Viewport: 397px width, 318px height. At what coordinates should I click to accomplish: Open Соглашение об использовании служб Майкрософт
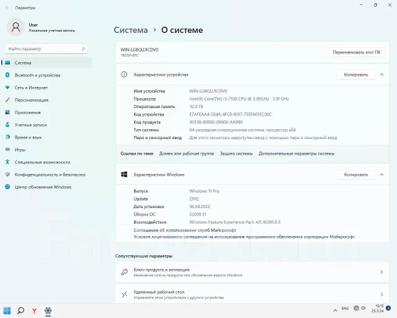tap(185, 230)
